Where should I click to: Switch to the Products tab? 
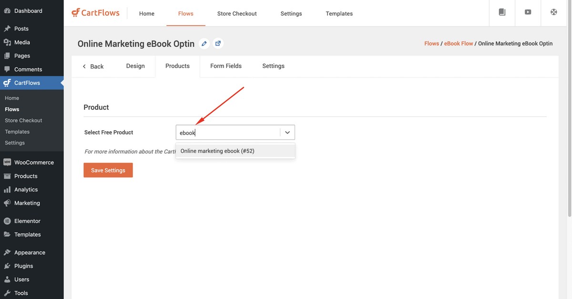(177, 66)
